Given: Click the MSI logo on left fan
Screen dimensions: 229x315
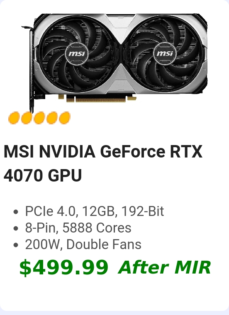Looking at the screenshot, I should (x=77, y=53).
